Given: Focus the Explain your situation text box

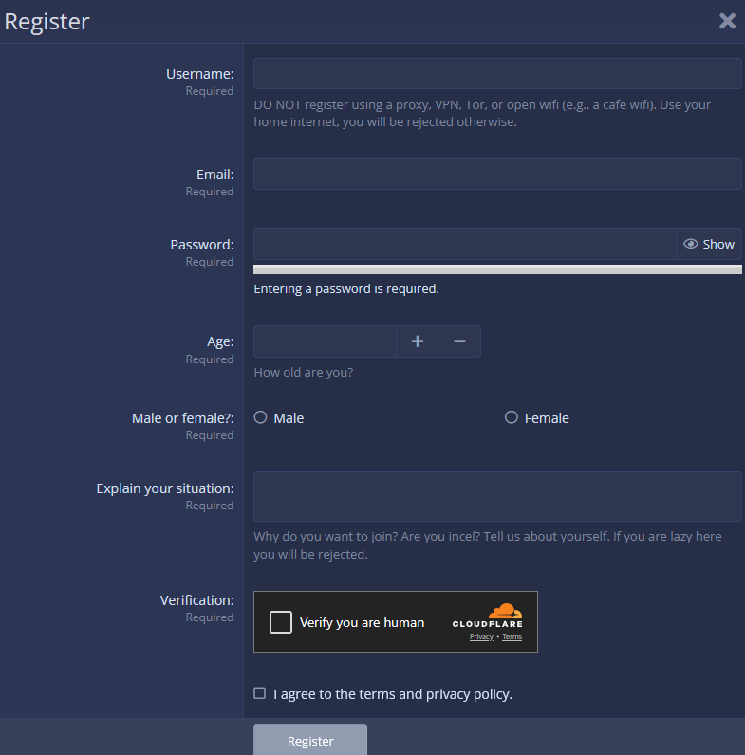Looking at the screenshot, I should [x=496, y=496].
